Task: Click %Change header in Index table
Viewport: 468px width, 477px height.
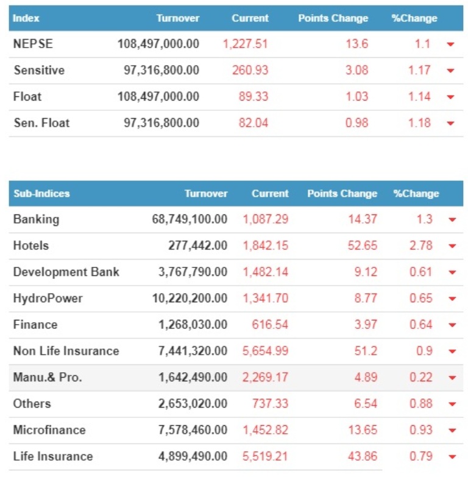Action: (x=414, y=18)
